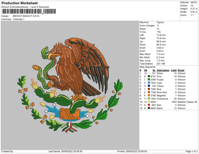Select the 'Left:' label

click(142, 35)
